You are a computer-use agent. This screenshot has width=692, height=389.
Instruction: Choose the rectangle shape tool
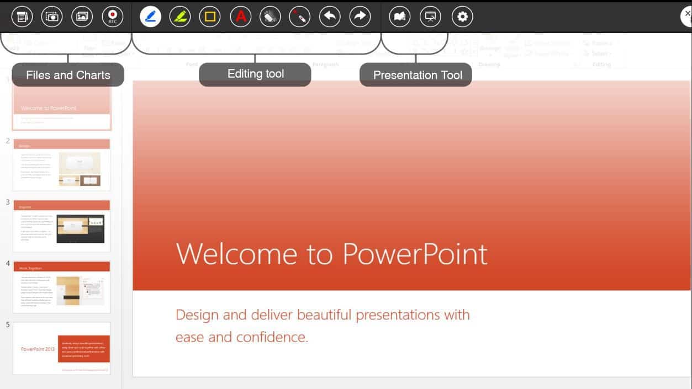(x=210, y=16)
